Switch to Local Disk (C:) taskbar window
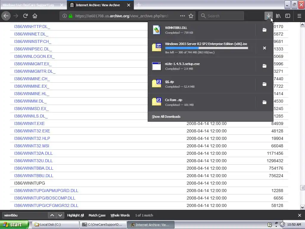The image size is (305, 229). (x=55, y=225)
